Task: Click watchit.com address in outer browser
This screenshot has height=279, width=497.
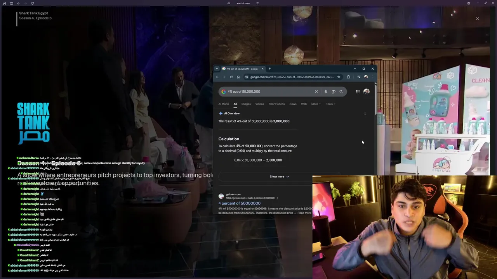Action: (x=243, y=3)
